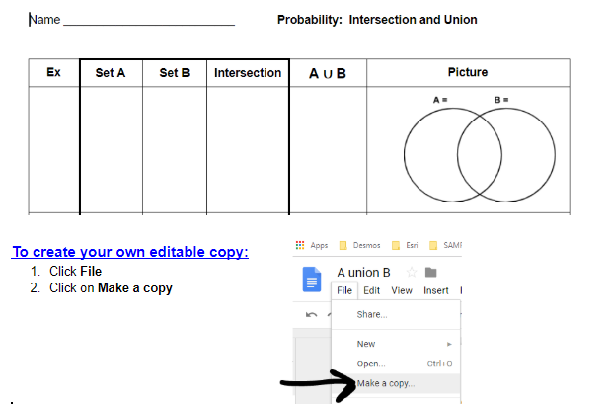Image resolution: width=609 pixels, height=404 pixels.
Task: Click the blue Google Docs home icon
Action: [313, 280]
